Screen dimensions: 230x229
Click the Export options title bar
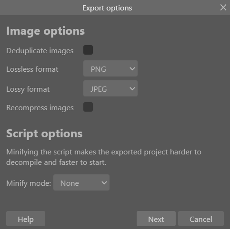pos(107,8)
